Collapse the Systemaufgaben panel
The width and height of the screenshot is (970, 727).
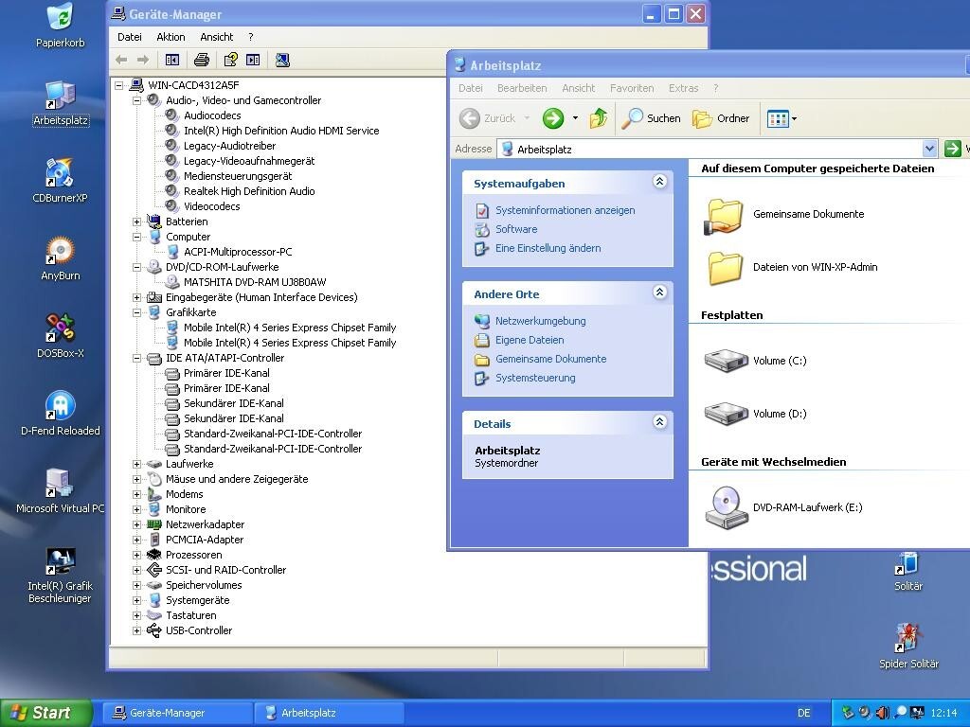(x=659, y=182)
